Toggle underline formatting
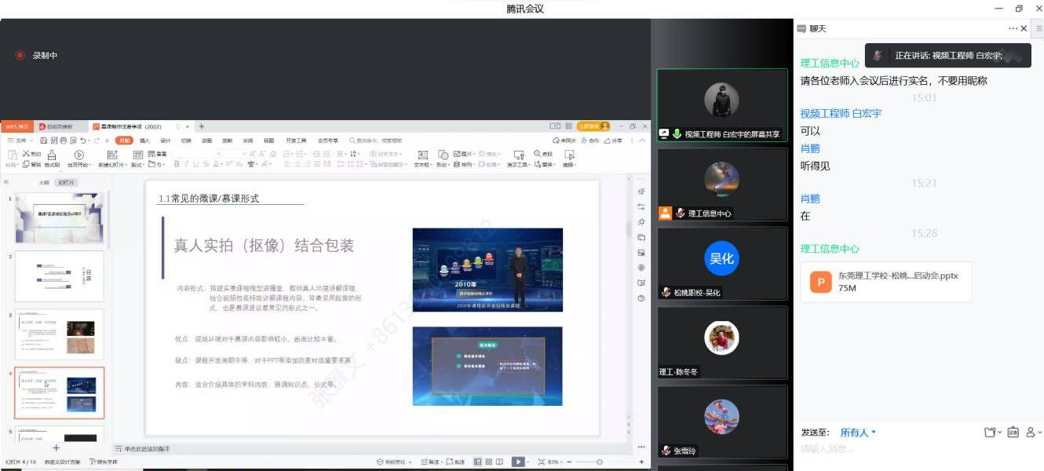This screenshot has height=471, width=1044. coord(196,164)
